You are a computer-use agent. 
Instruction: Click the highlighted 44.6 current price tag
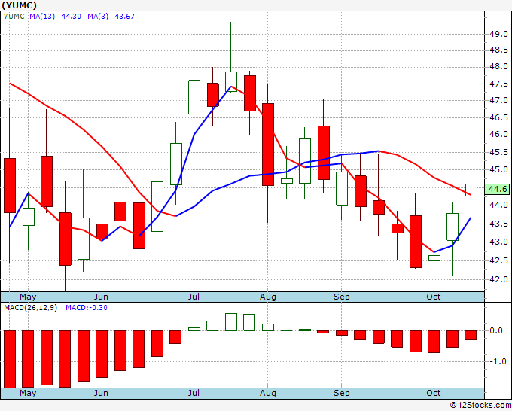click(x=498, y=189)
